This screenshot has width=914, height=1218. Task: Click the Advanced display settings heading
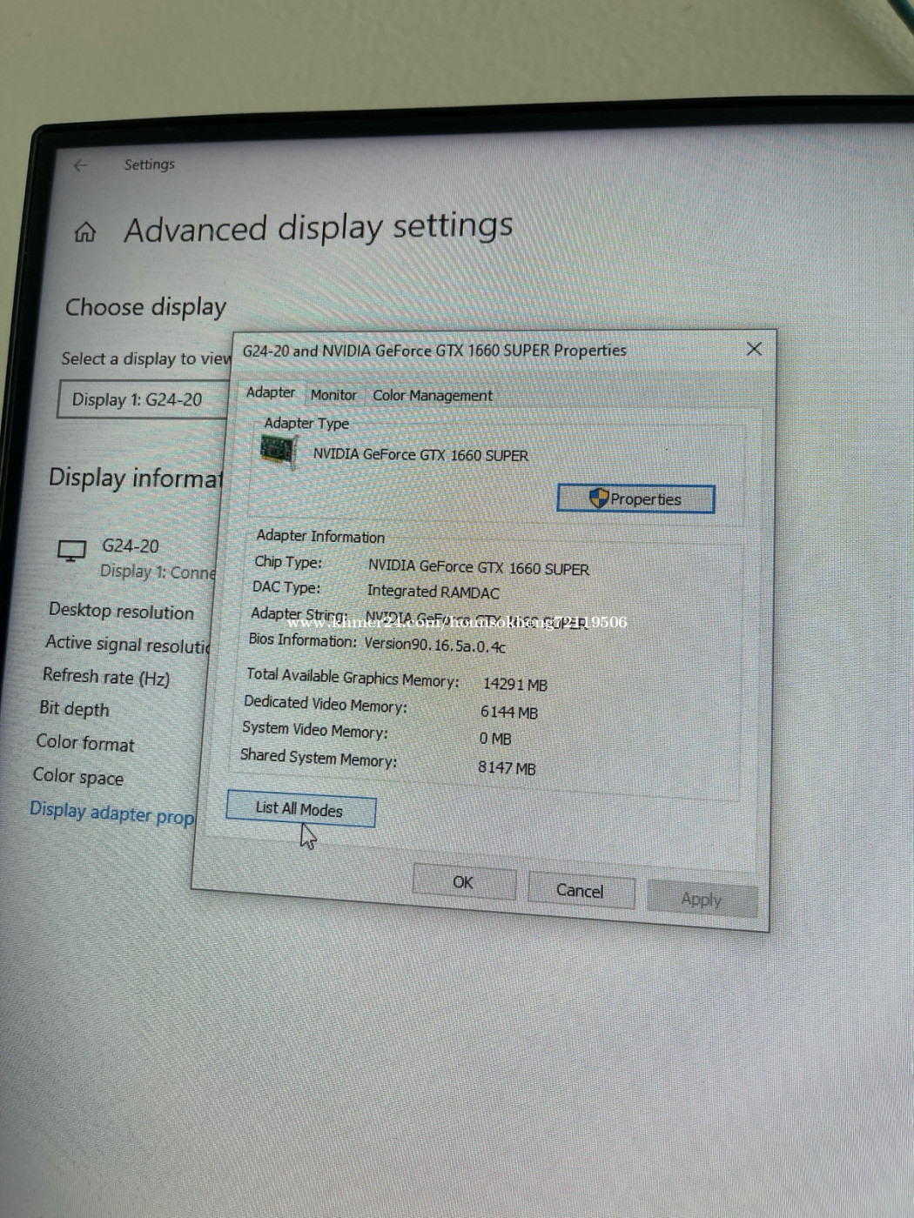coord(319,228)
